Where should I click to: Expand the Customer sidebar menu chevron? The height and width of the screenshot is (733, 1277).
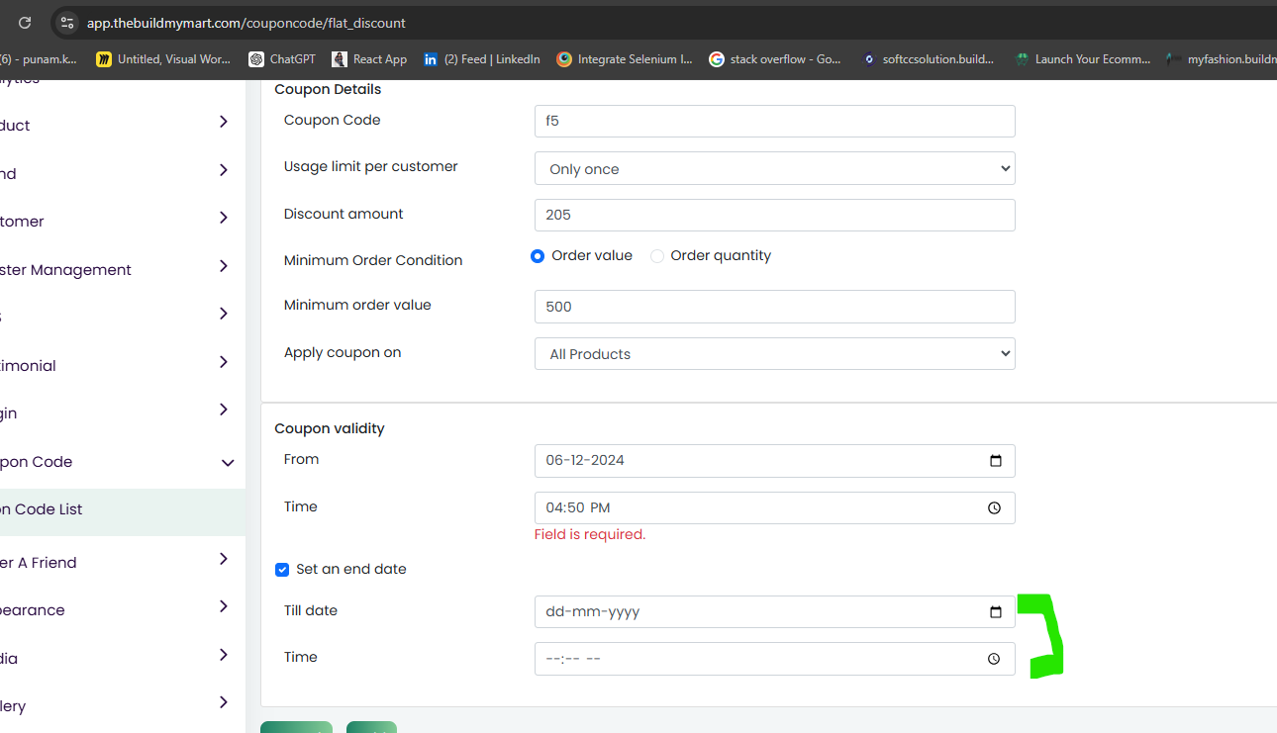click(224, 218)
